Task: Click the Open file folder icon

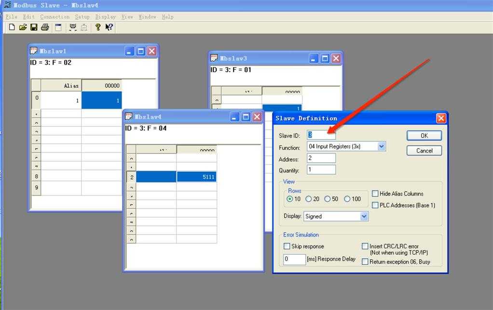Action: pyautogui.click(x=23, y=27)
